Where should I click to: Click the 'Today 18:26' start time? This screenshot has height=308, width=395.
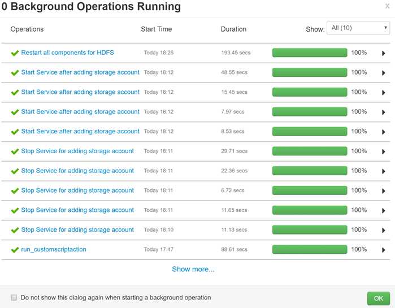(x=159, y=53)
